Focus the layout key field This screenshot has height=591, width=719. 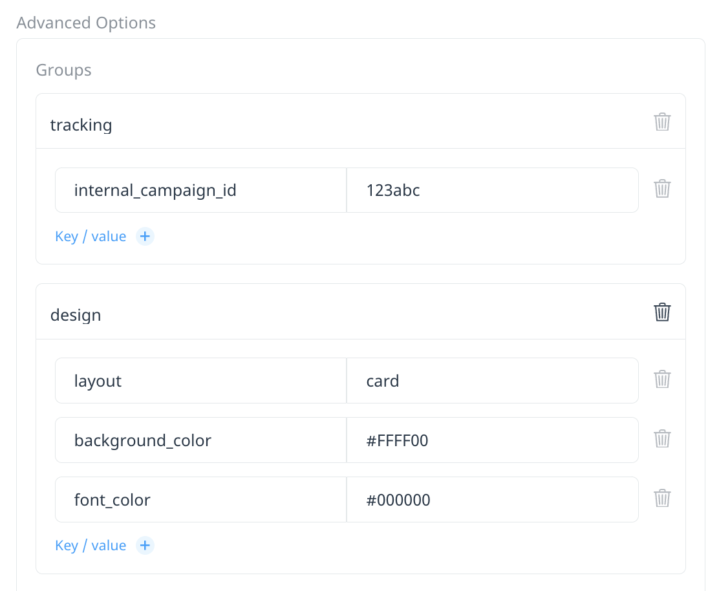click(201, 381)
